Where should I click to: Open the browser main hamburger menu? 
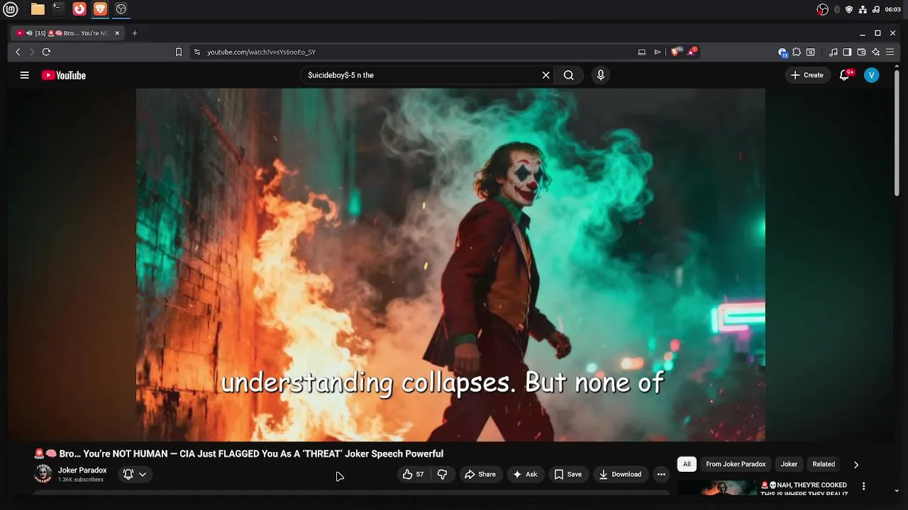(890, 52)
